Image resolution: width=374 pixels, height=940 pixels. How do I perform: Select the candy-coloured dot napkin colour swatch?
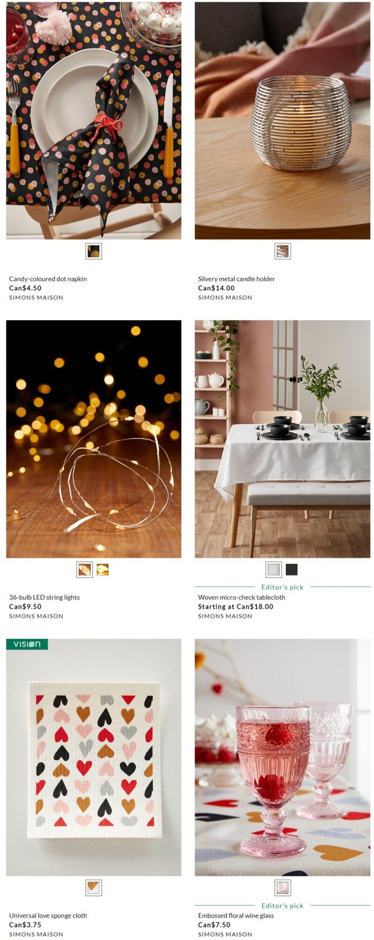pos(93,251)
